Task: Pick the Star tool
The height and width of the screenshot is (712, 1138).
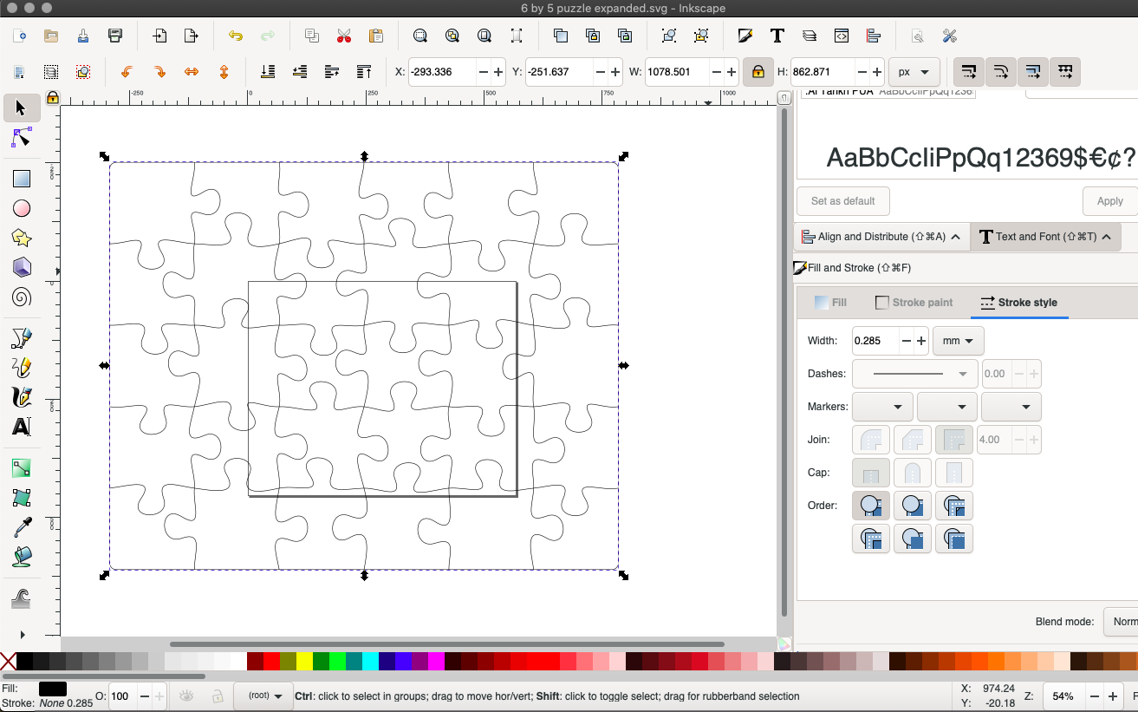Action: [x=22, y=238]
